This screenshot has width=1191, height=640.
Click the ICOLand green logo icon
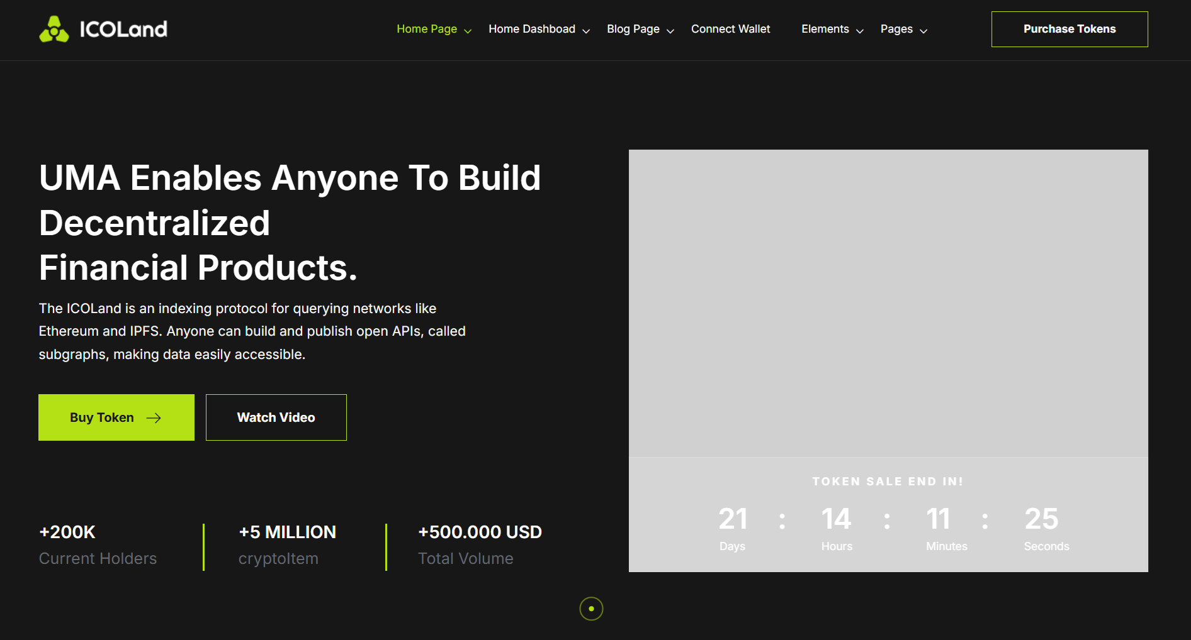[x=54, y=29]
